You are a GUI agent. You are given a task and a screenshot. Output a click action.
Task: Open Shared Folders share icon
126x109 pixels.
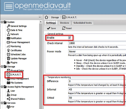tap(8, 99)
